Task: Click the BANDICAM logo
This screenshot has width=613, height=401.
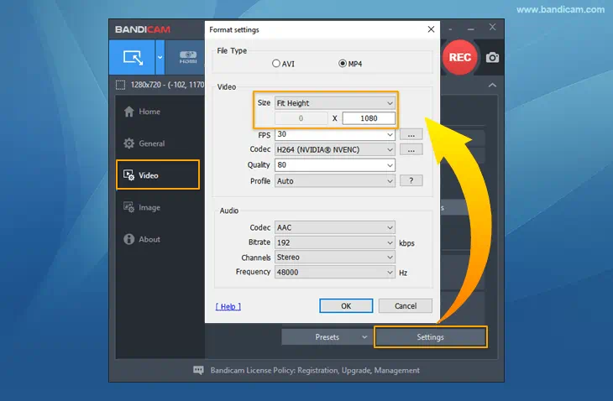Action: [143, 29]
